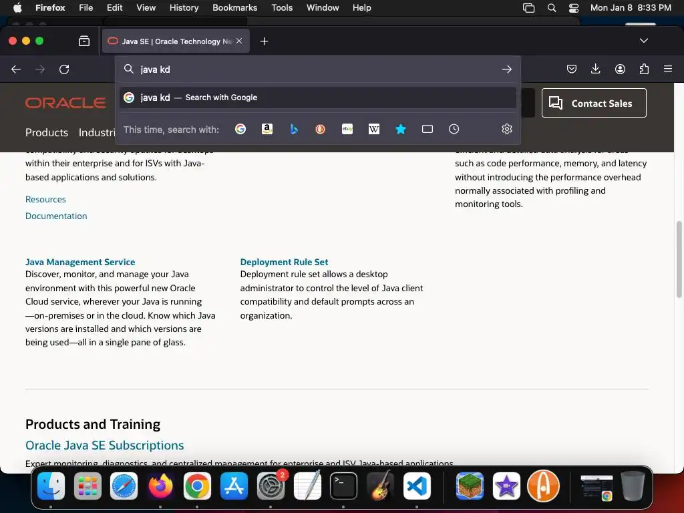684x513 pixels.
Task: Open the Trash in the Dock
Action: click(633, 486)
